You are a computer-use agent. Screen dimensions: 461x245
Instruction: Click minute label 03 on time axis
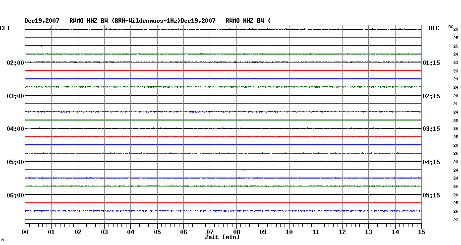[x=105, y=232]
